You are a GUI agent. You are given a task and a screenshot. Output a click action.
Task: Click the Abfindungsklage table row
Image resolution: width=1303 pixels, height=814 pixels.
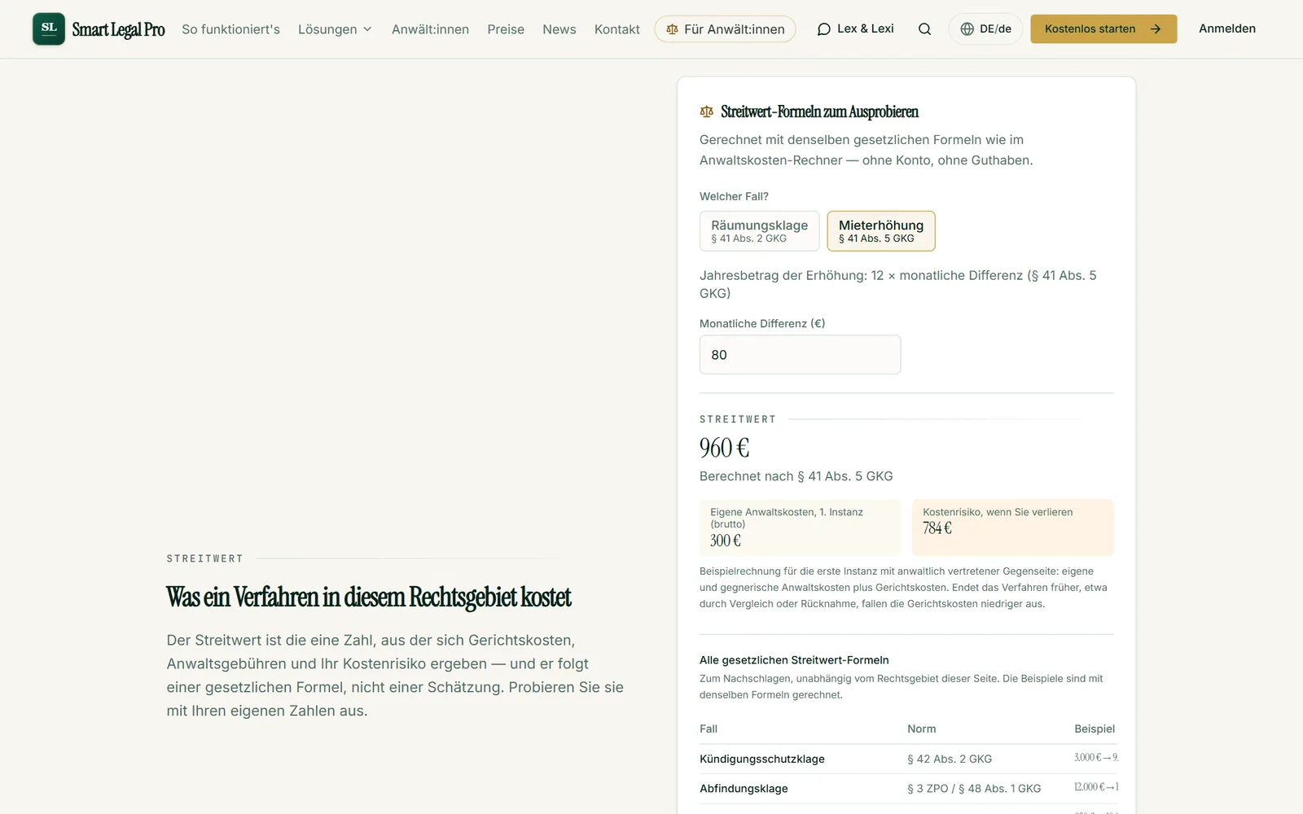point(908,788)
